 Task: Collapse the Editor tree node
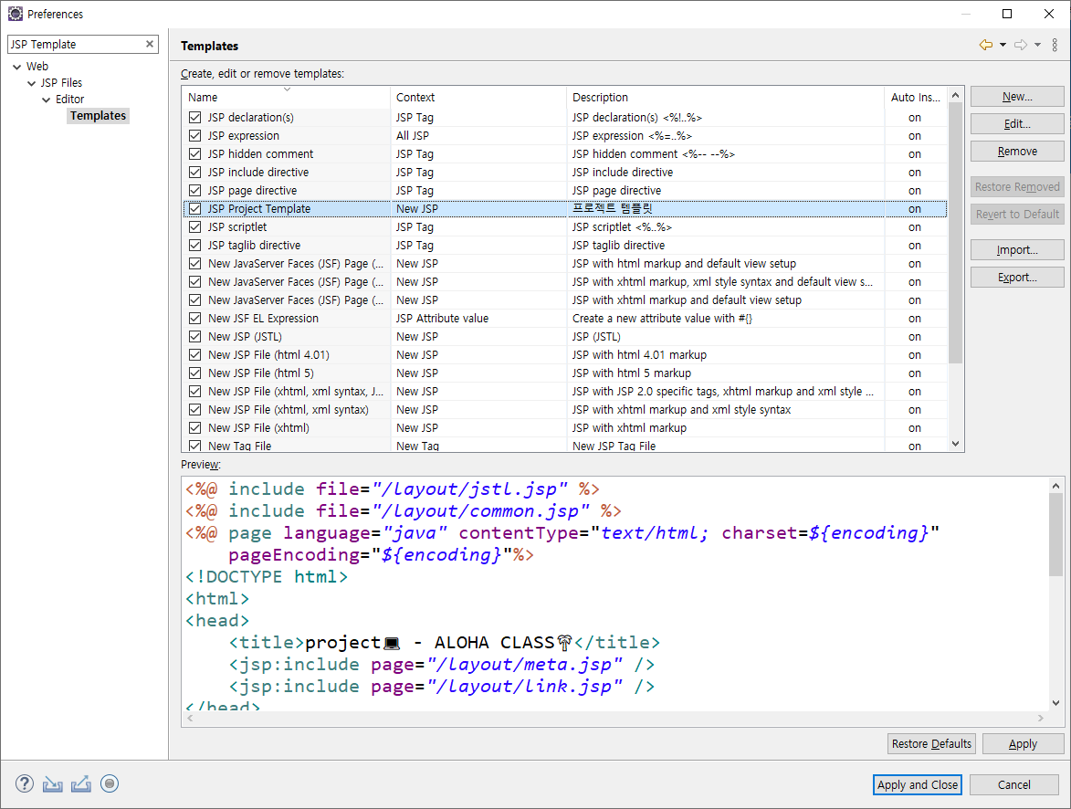(47, 100)
